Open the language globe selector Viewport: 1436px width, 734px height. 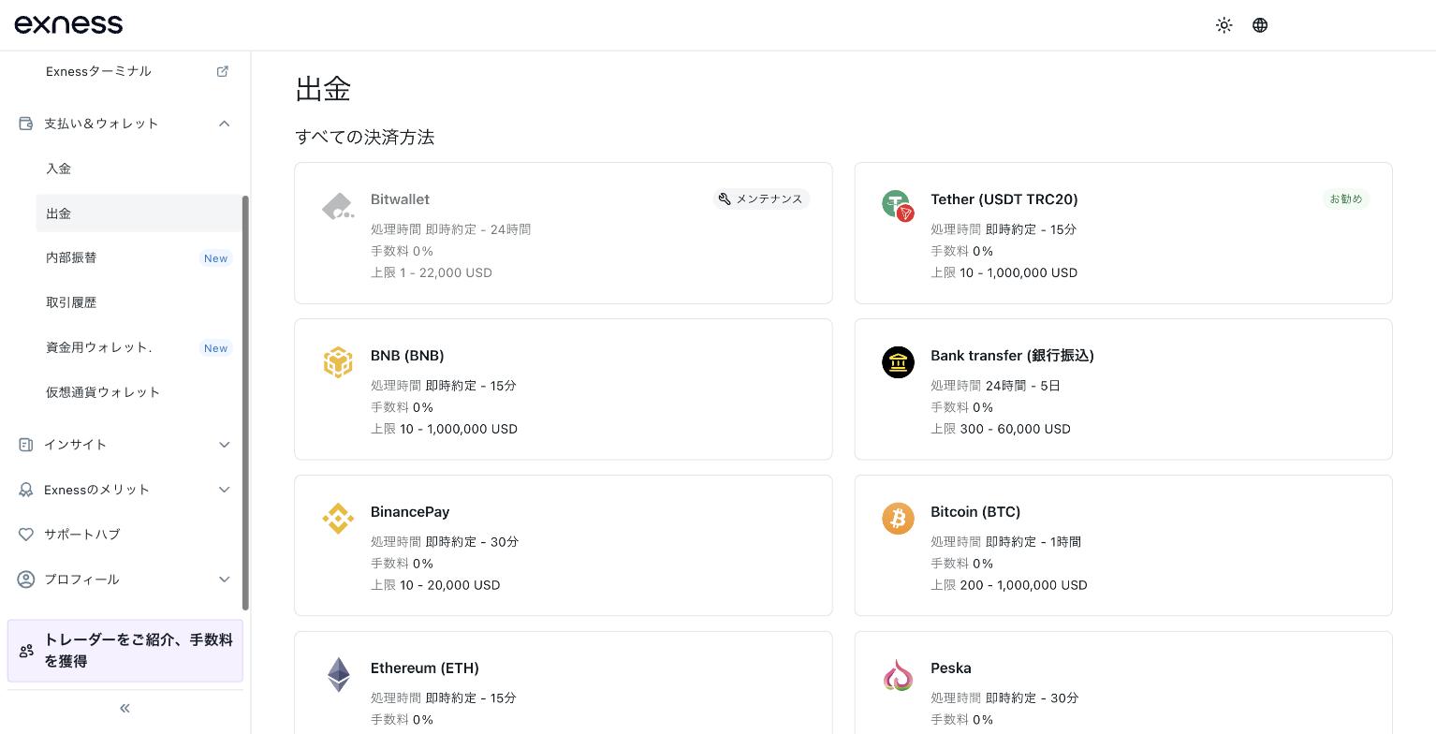tap(1260, 25)
